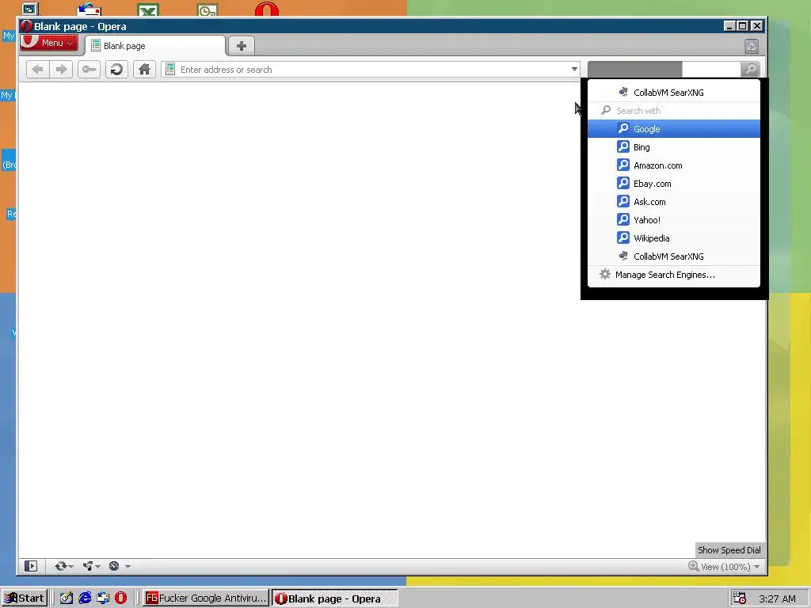Click Show Speed Dial button
811x608 pixels.
[x=729, y=550]
